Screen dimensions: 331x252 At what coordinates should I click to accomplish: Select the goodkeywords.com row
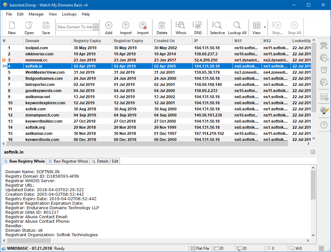pos(156,91)
